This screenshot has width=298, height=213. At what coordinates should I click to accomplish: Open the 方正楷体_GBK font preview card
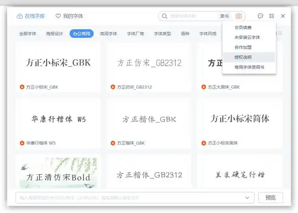pos(149,124)
